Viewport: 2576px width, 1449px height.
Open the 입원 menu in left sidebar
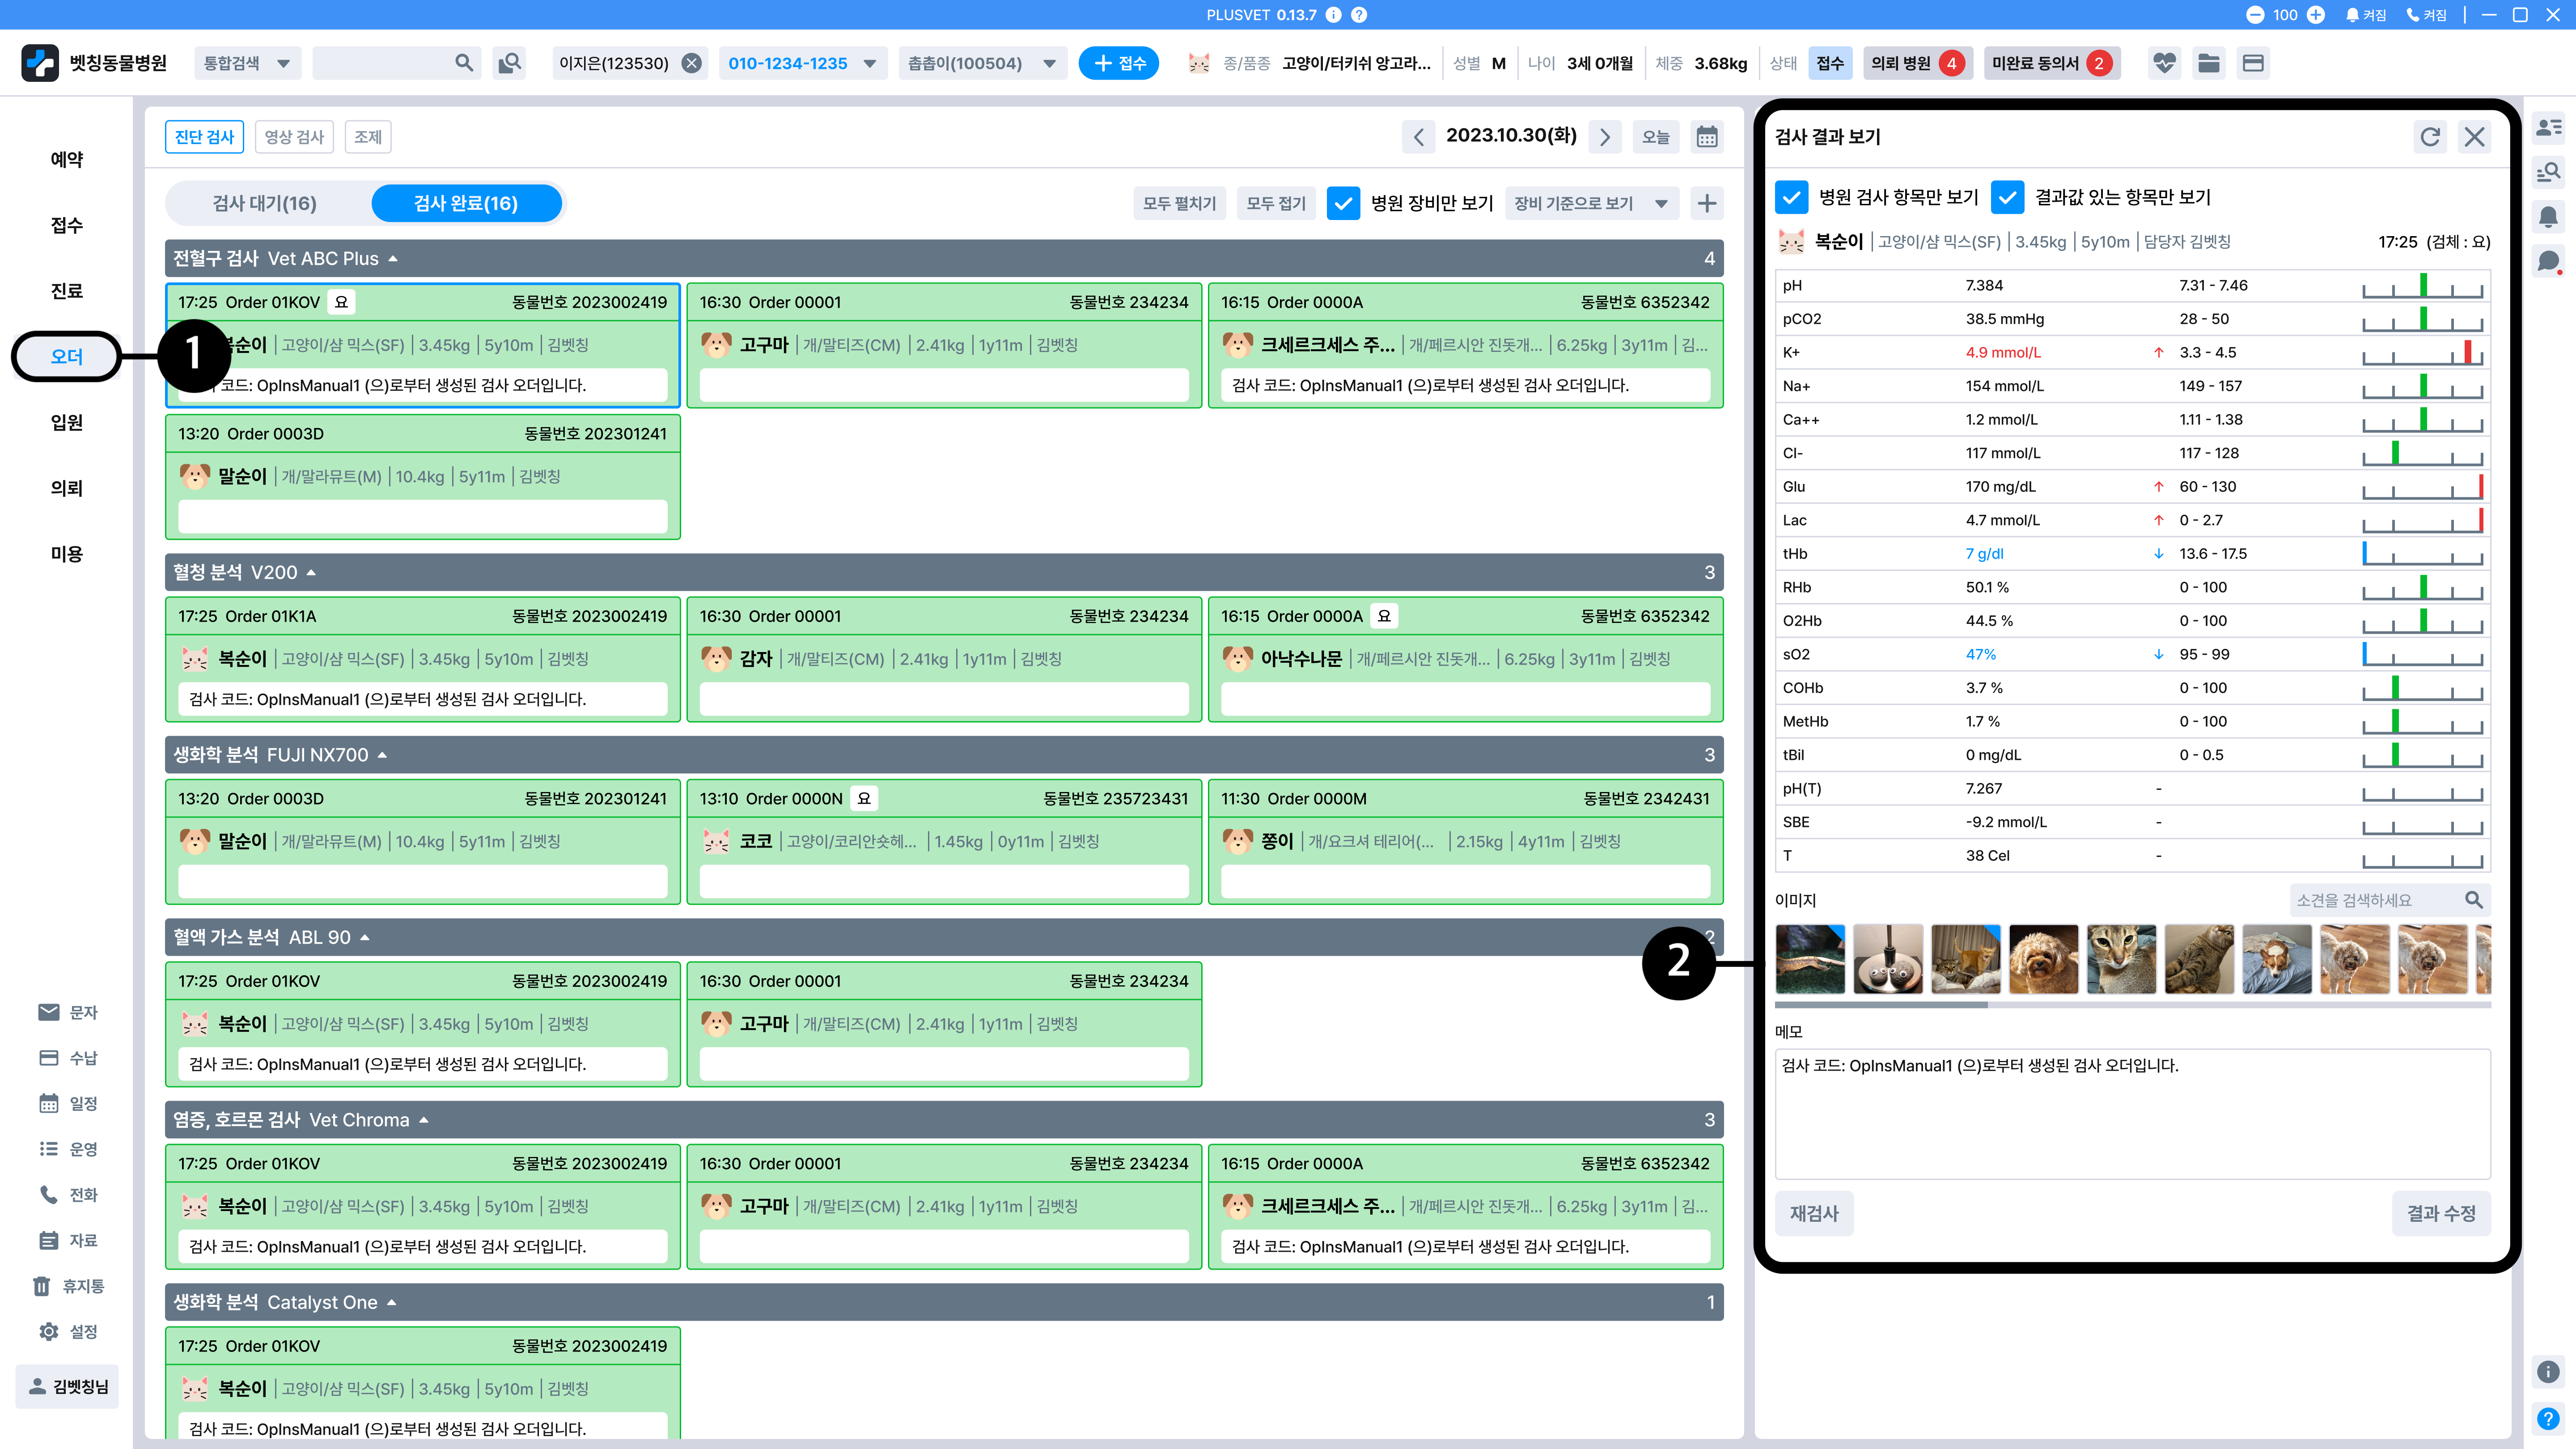coord(67,422)
